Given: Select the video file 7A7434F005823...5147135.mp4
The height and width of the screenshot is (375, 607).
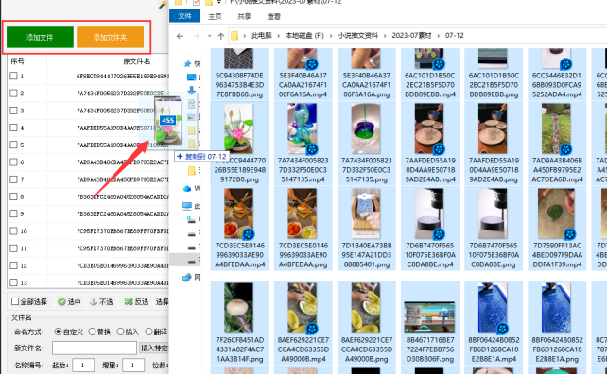Looking at the screenshot, I should 303,143.
